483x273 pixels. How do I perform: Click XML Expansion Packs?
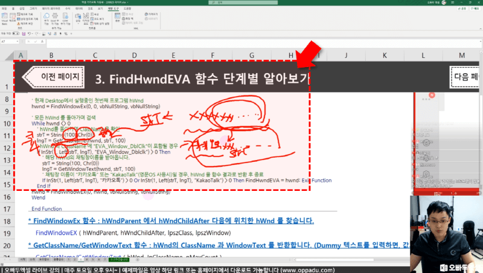tap(128, 19)
